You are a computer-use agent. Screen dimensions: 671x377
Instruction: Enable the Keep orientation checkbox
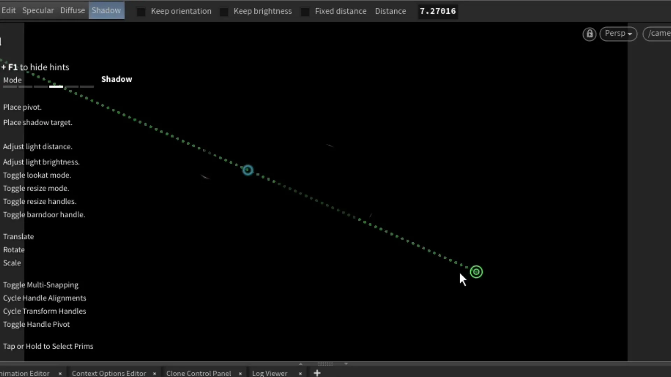(141, 12)
